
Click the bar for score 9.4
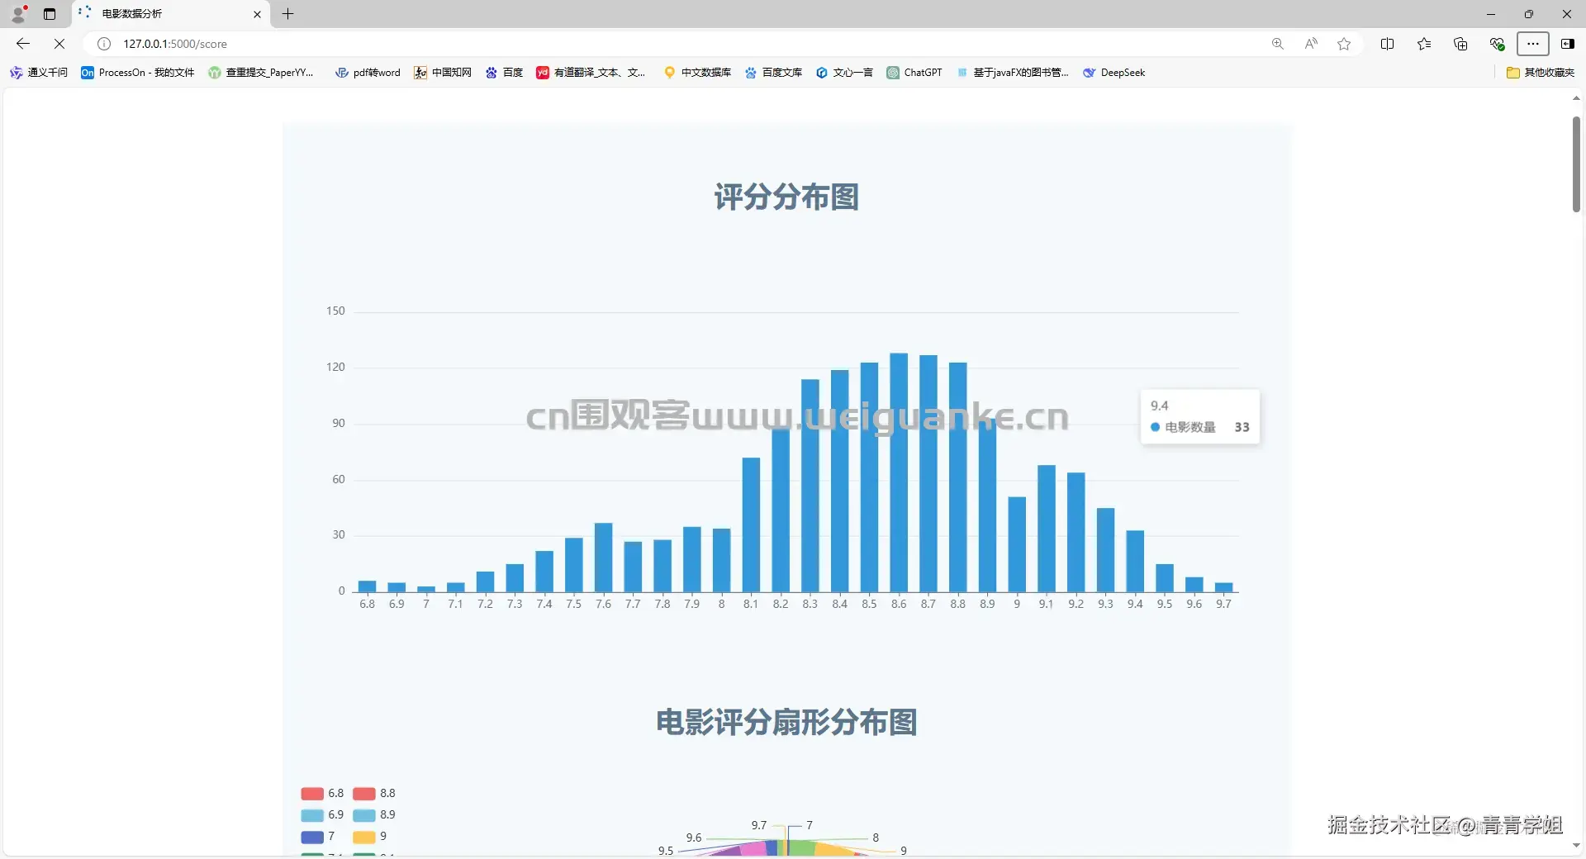tap(1135, 562)
